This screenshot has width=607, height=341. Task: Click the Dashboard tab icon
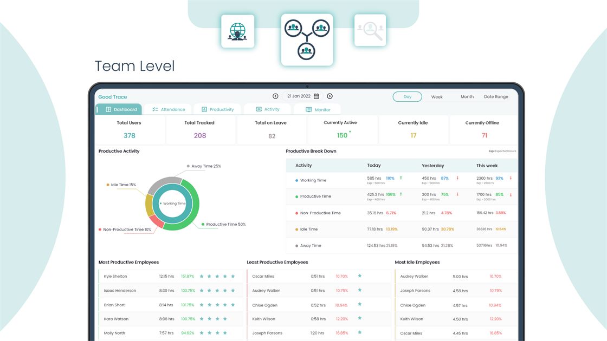108,109
